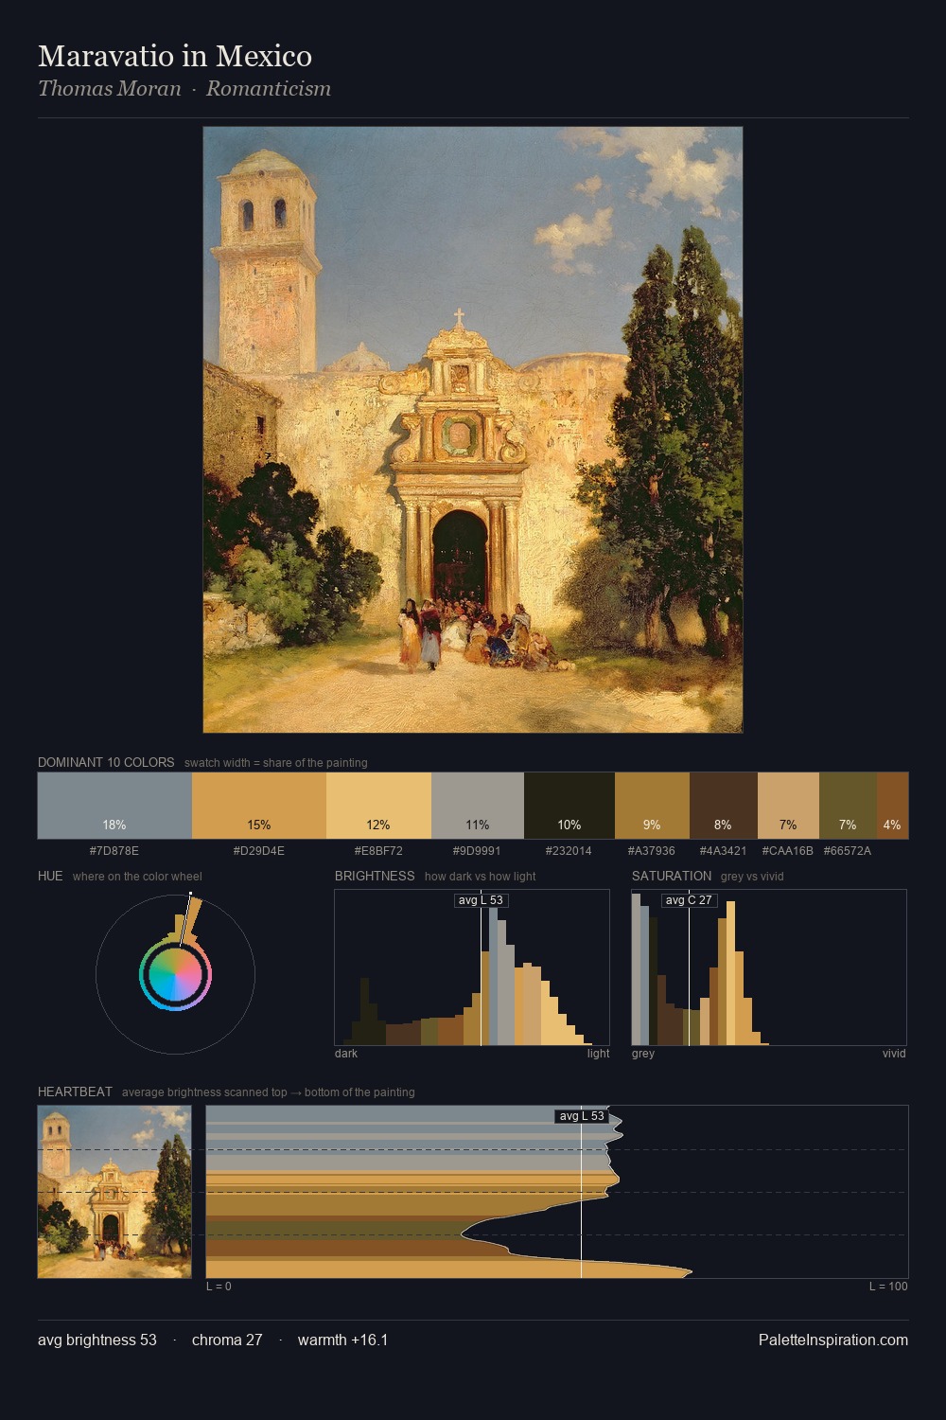This screenshot has width=946, height=1420.
Task: Click the '#A37936' hex code text
Action: pos(652,851)
